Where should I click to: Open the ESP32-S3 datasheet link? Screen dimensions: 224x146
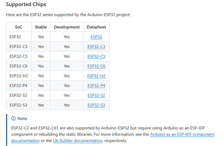point(96,105)
